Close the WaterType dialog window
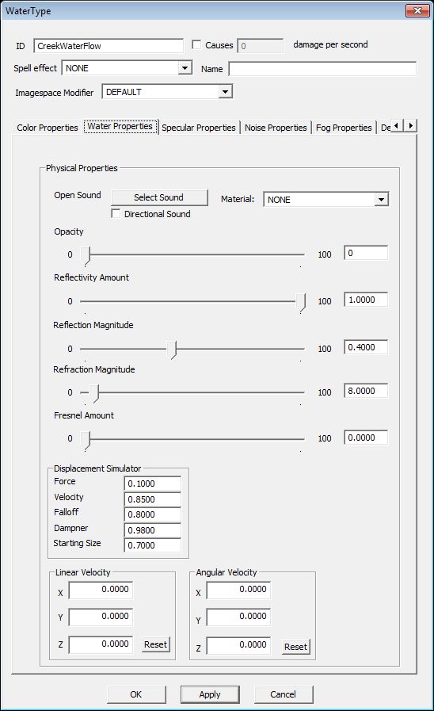Screen dimensions: 434x711 [x=417, y=10]
